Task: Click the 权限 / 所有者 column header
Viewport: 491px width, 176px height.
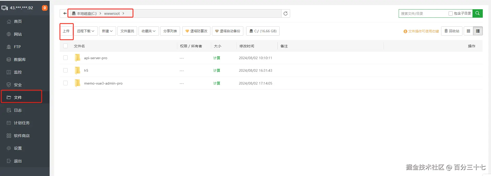Action: (191, 46)
